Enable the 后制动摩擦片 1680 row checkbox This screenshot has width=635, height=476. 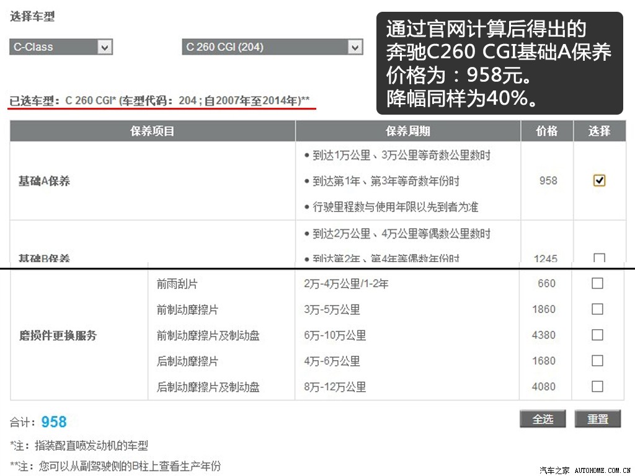(x=597, y=361)
